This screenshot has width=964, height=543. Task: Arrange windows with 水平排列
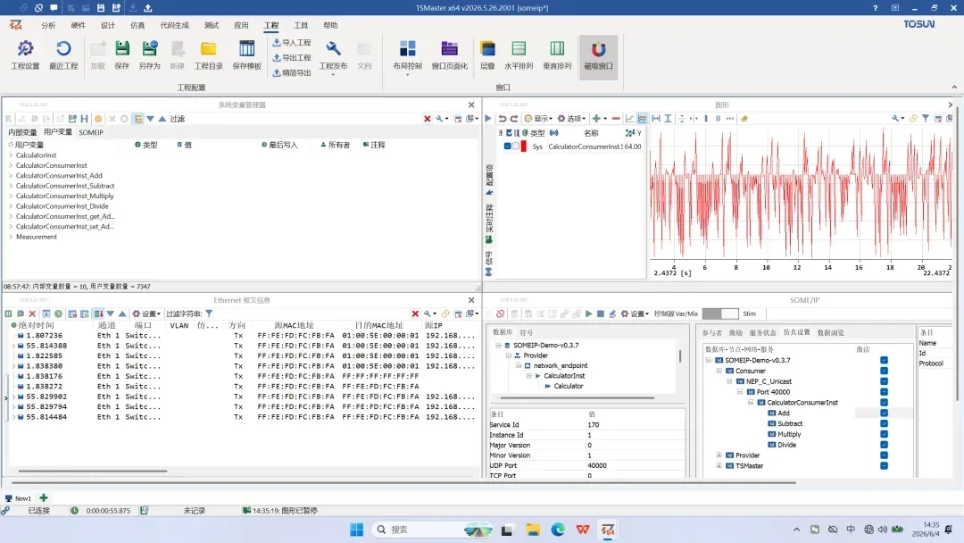click(519, 54)
